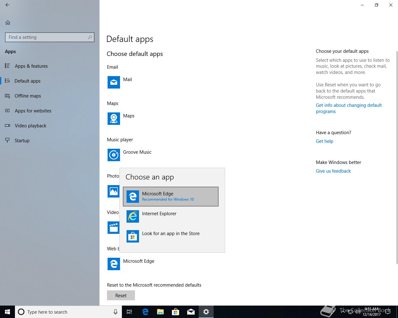Click the Get help link
Screen dimensions: 398x318
point(324,141)
